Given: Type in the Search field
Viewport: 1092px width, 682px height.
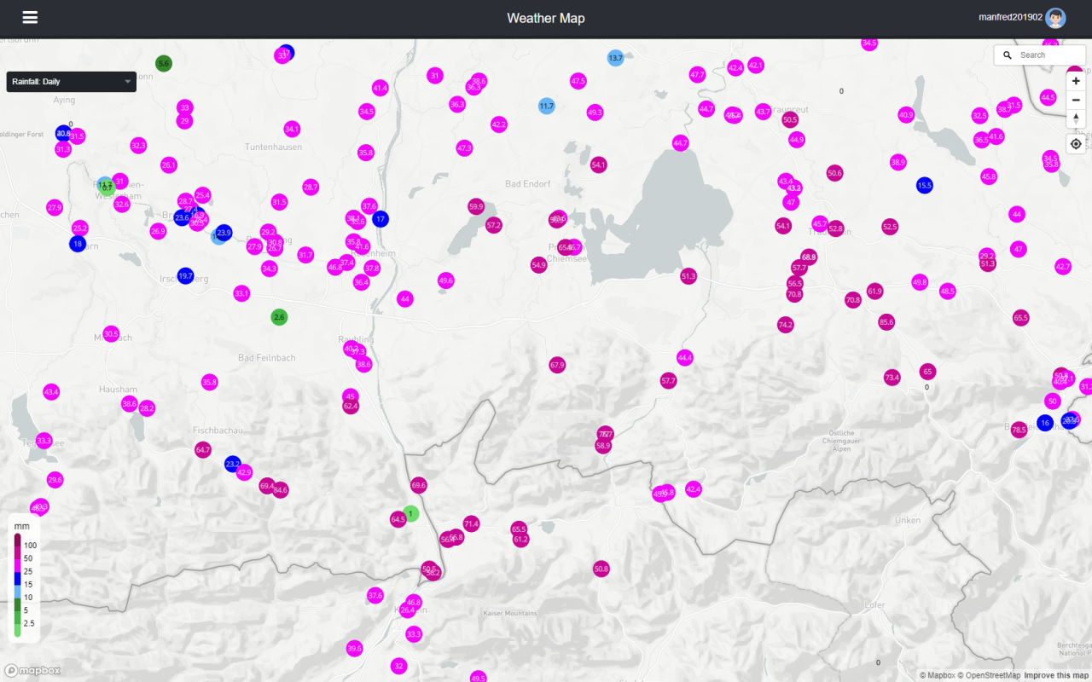Looking at the screenshot, I should click(x=1049, y=55).
